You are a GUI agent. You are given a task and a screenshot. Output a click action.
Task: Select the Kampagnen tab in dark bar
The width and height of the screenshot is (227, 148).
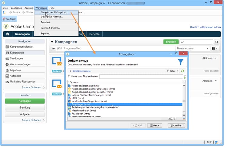coord(22,34)
